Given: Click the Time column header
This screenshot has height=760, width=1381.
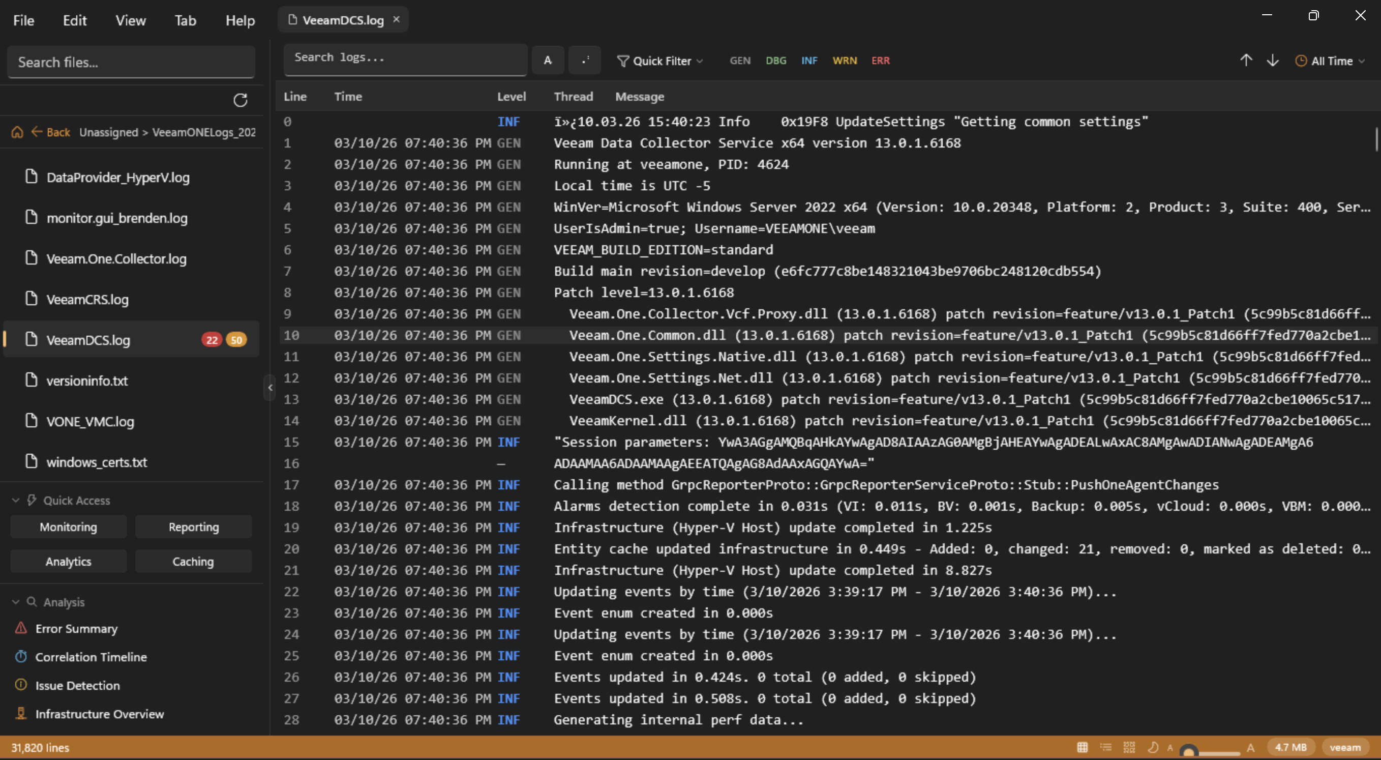Looking at the screenshot, I should 348,97.
